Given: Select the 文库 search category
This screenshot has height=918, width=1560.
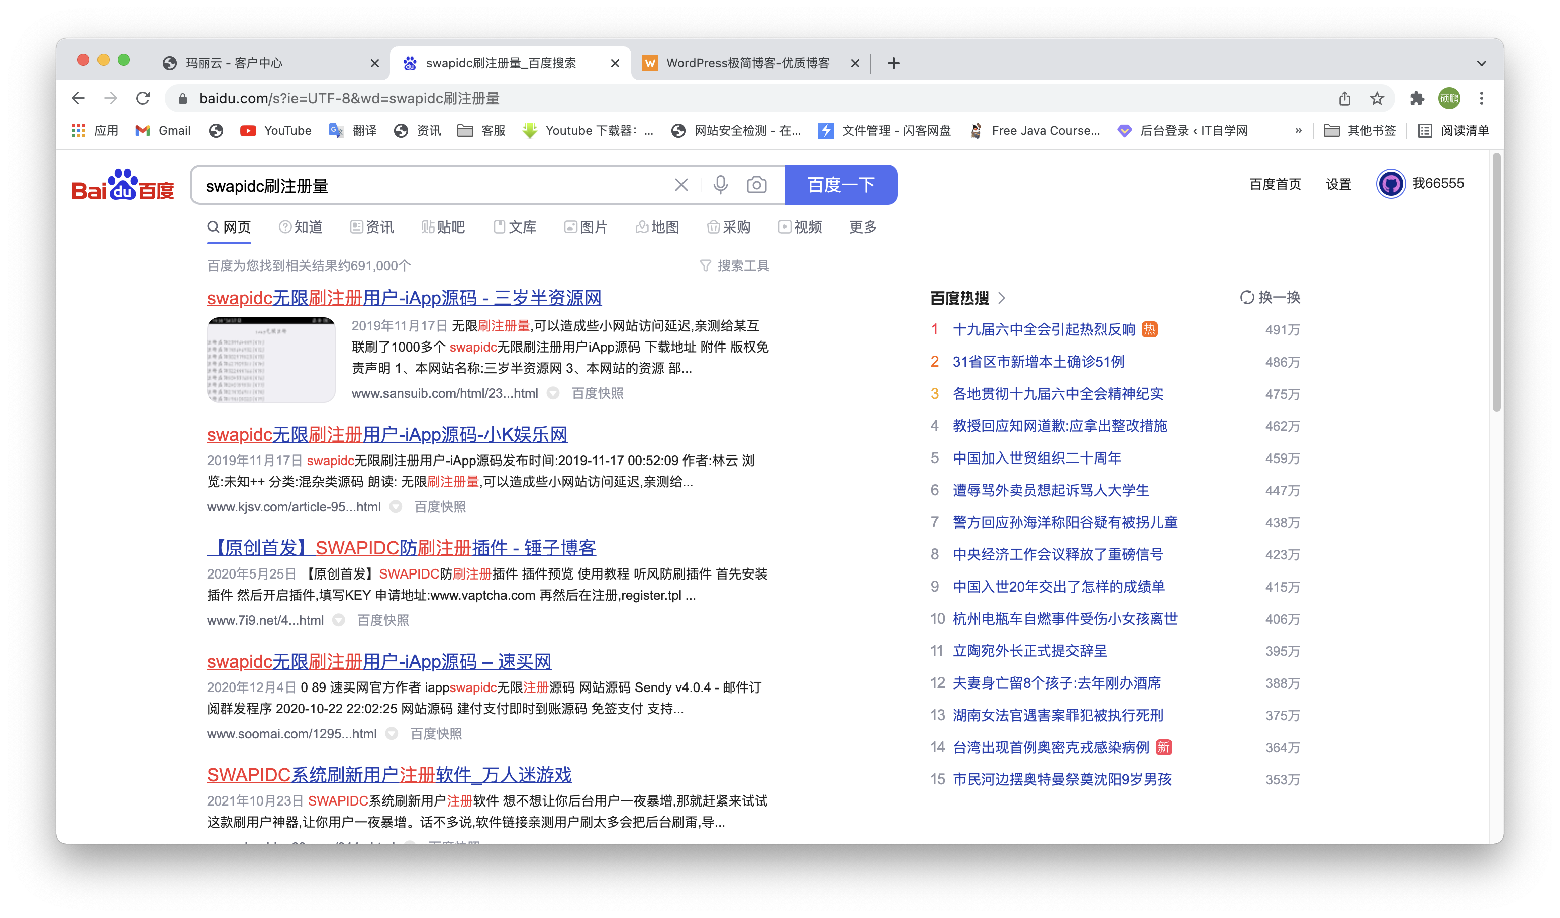Looking at the screenshot, I should pyautogui.click(x=515, y=227).
